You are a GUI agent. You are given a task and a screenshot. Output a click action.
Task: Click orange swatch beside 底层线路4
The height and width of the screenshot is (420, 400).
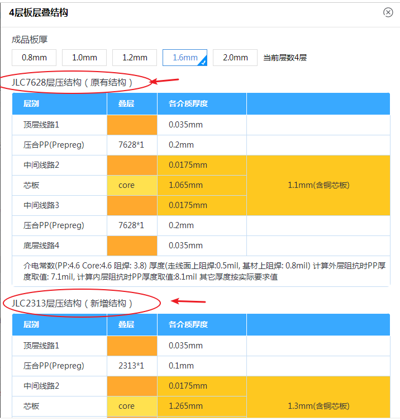[132, 246]
